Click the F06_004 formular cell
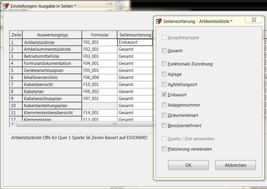This screenshot has width=267, height=189. click(99, 77)
